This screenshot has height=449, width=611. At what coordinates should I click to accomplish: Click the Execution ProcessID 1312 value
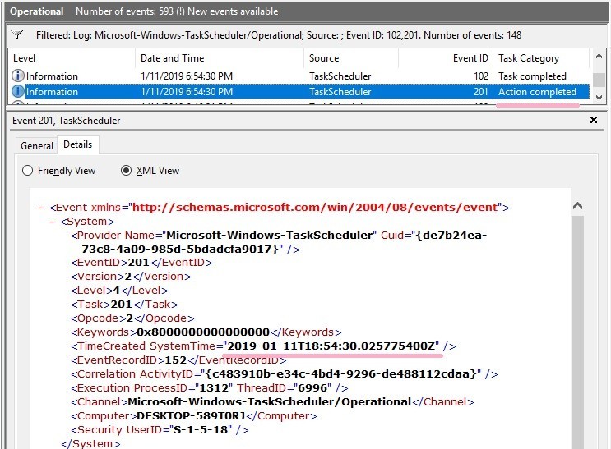214,388
